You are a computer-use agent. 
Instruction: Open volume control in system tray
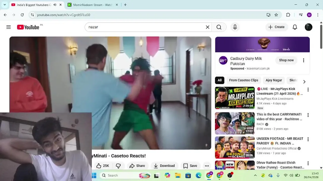pos(291,175)
